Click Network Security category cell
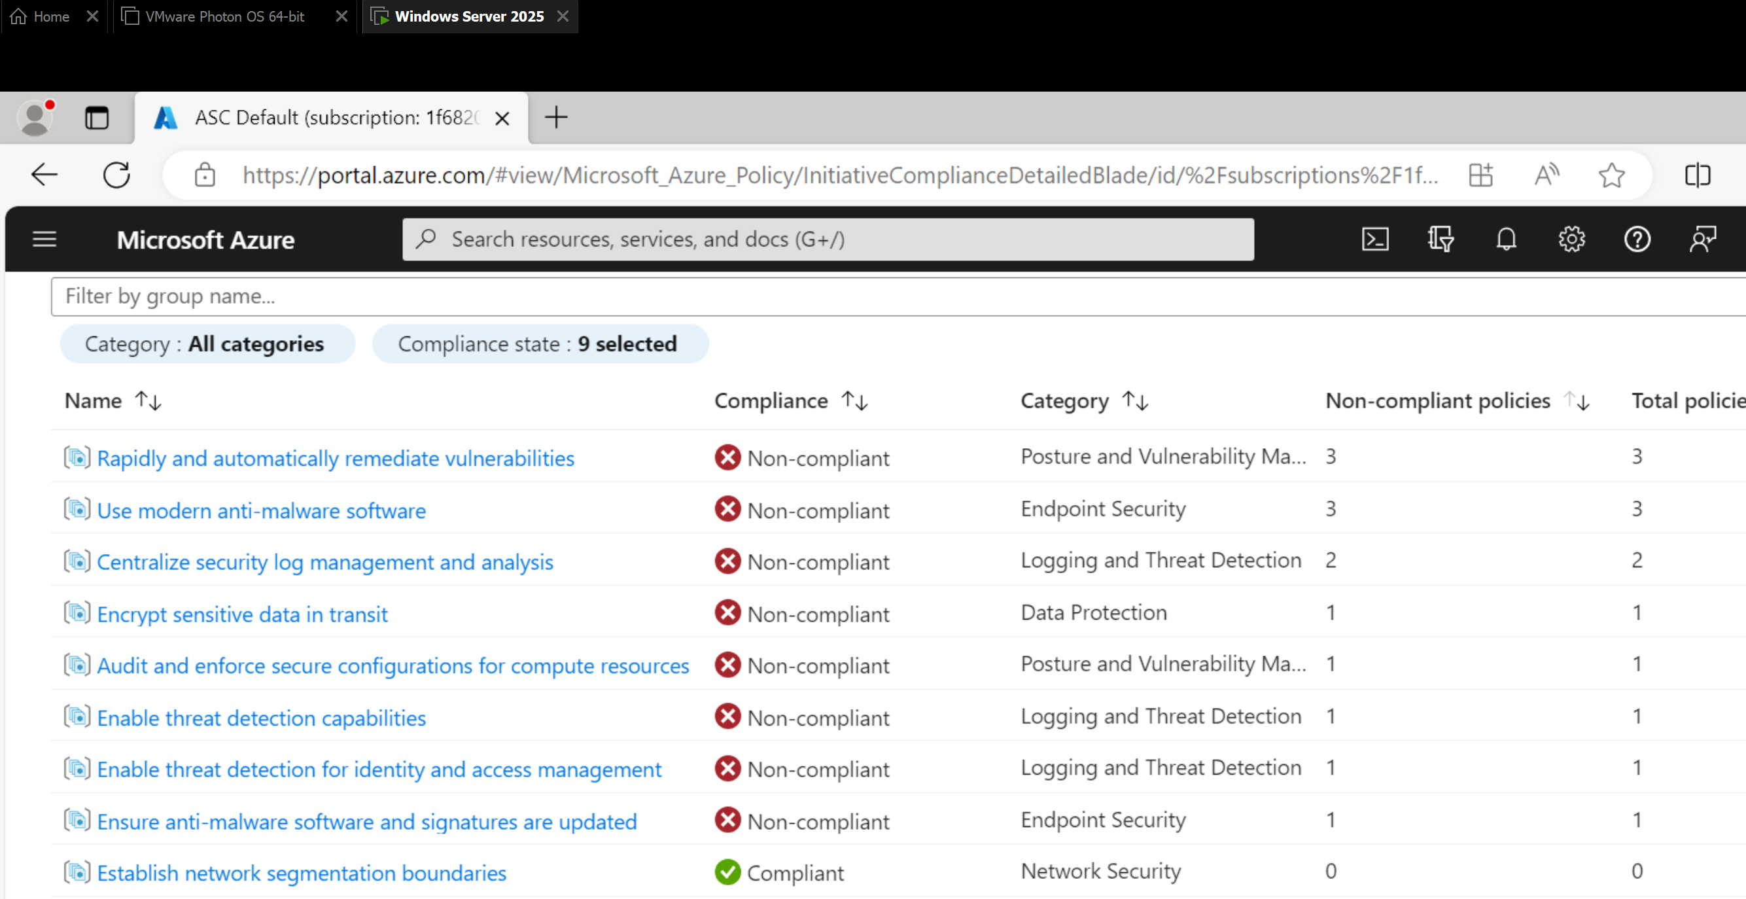1746x899 pixels. pyautogui.click(x=1101, y=872)
